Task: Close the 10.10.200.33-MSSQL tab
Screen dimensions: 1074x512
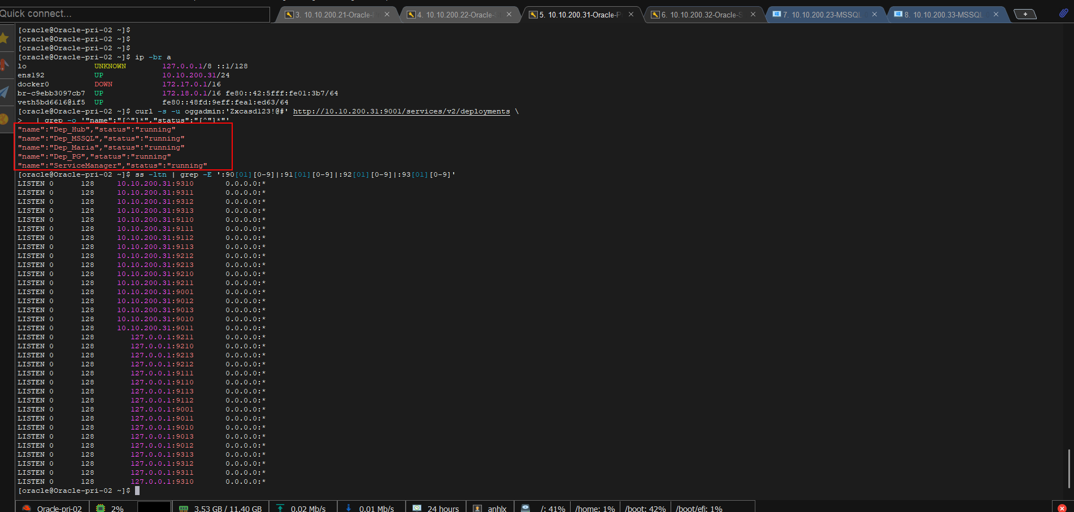Action: pyautogui.click(x=996, y=15)
